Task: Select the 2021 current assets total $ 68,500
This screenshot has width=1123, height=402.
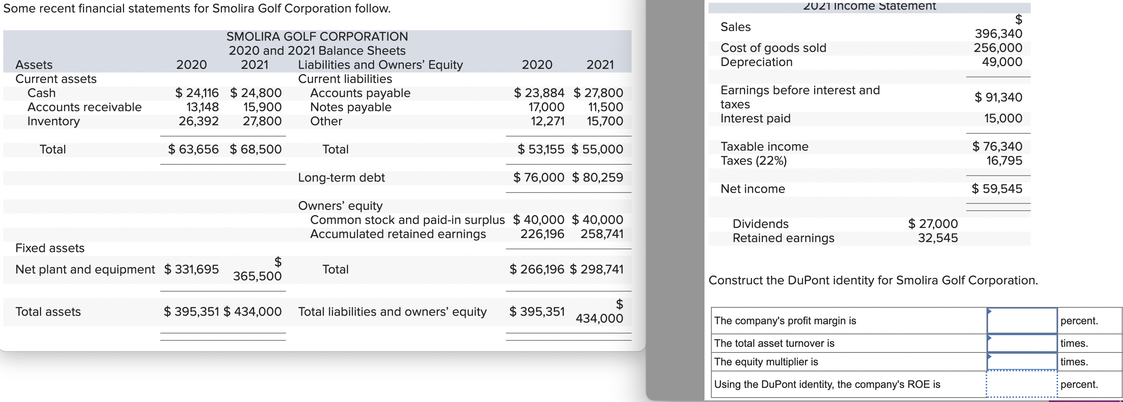Action: pyautogui.click(x=255, y=149)
